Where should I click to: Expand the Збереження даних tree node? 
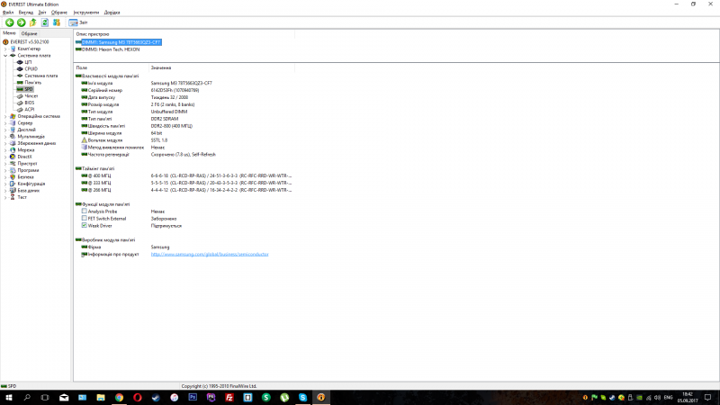pyautogui.click(x=5, y=143)
